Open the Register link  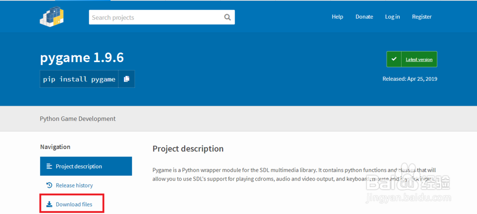[422, 17]
